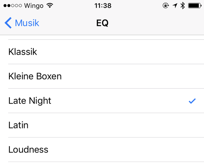Tap the back chevron arrow icon

pyautogui.click(x=8, y=23)
